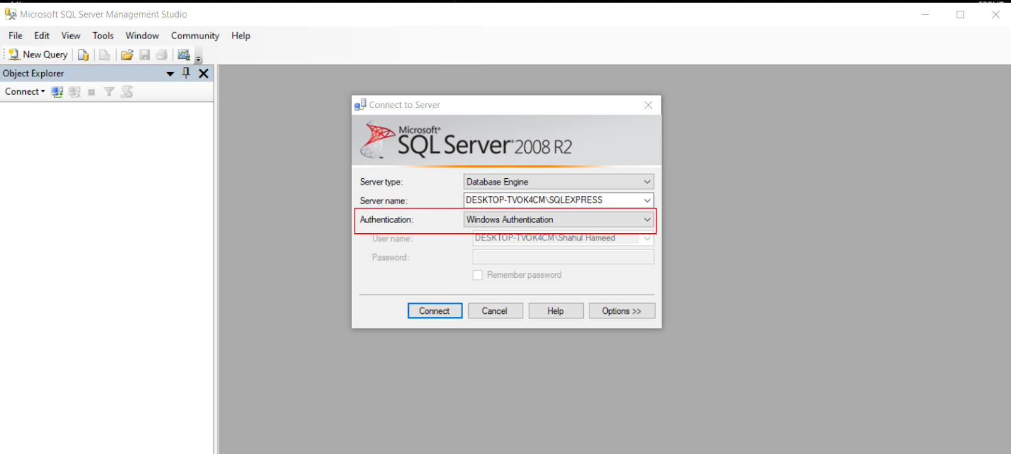Click the 'Authentication:' label
The height and width of the screenshot is (454, 1011).
coord(387,220)
